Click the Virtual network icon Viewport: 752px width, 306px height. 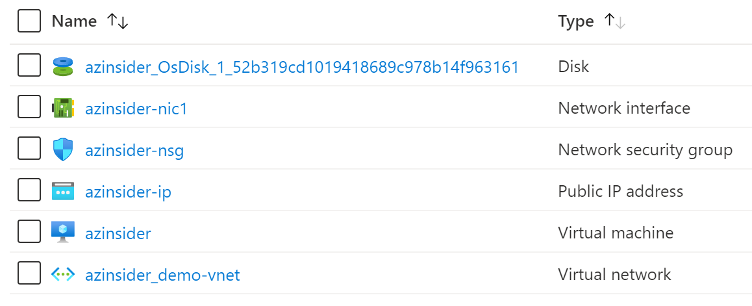click(63, 275)
